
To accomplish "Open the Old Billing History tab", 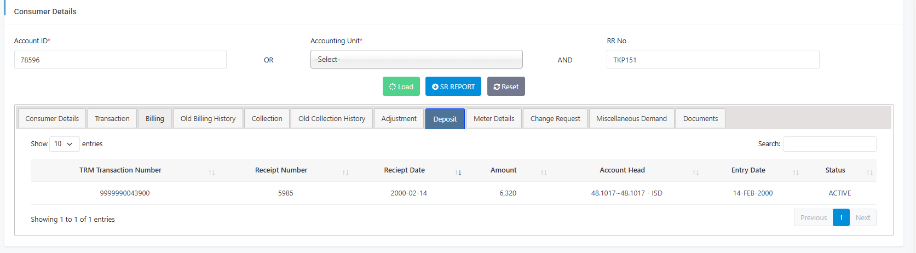I will [x=208, y=119].
